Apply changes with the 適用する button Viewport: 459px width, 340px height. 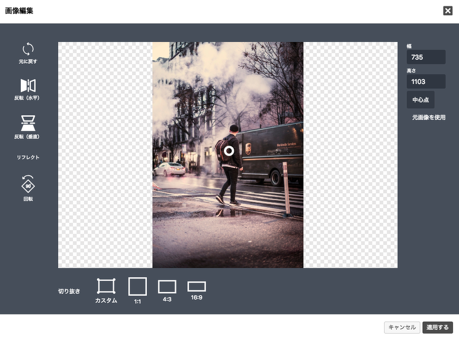tap(438, 328)
